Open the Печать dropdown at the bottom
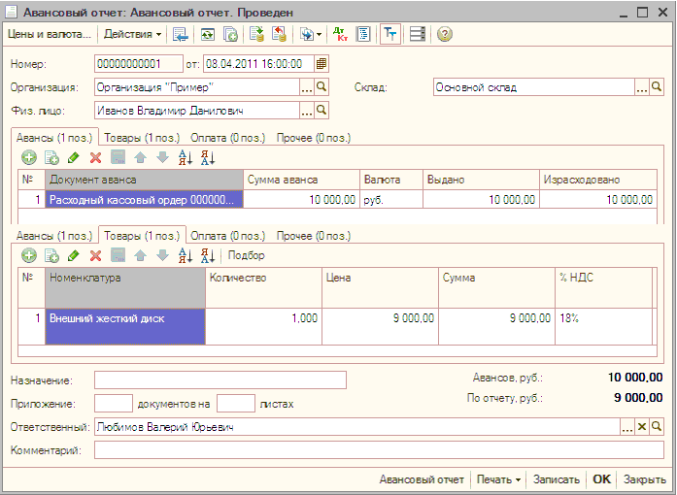Image resolution: width=677 pixels, height=495 pixels. tap(499, 479)
